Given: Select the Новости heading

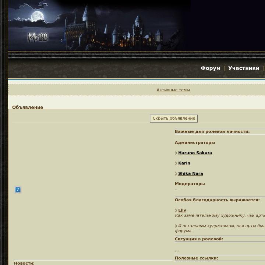Looking at the screenshot, I should pyautogui.click(x=24, y=263).
